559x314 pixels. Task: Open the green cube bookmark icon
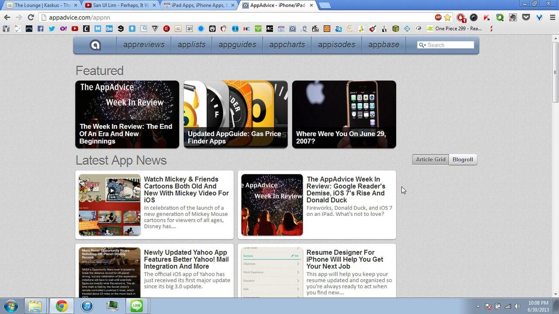click(x=396, y=29)
